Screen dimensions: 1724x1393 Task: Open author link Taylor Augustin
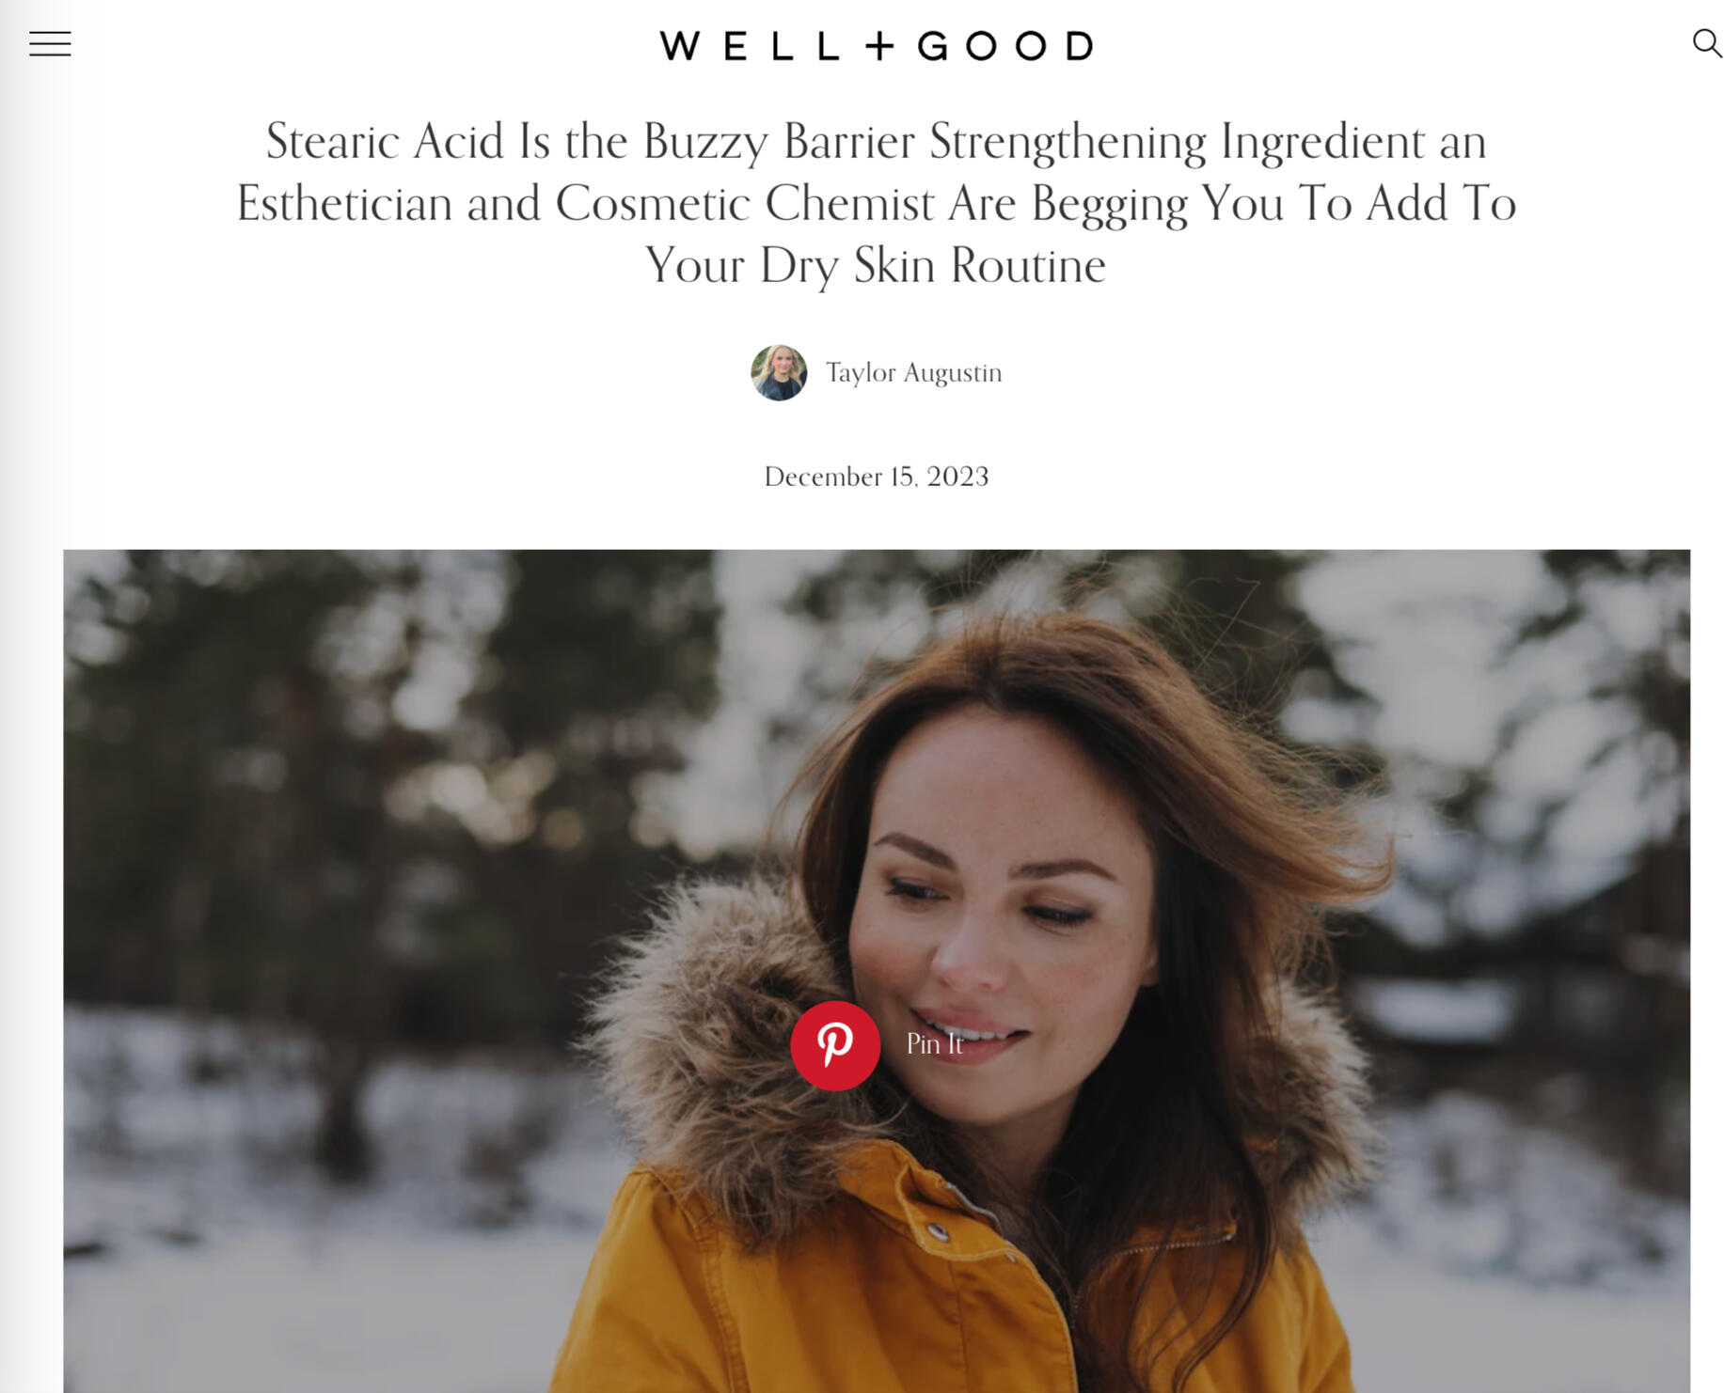(x=913, y=372)
